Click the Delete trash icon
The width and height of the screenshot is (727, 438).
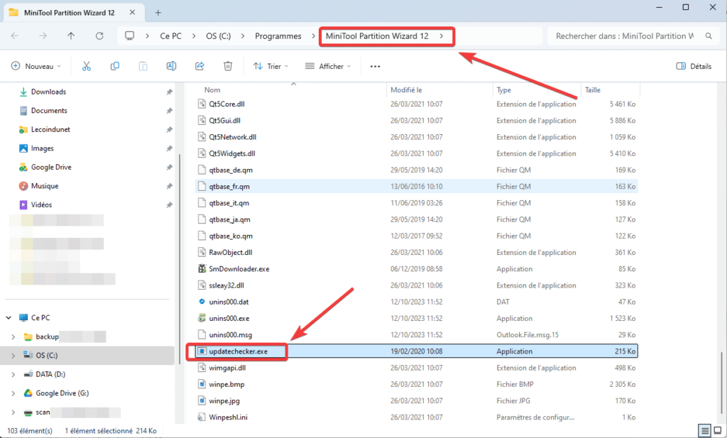[x=228, y=66]
